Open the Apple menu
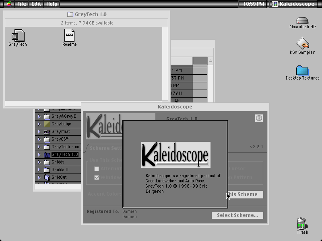 pos(9,4)
